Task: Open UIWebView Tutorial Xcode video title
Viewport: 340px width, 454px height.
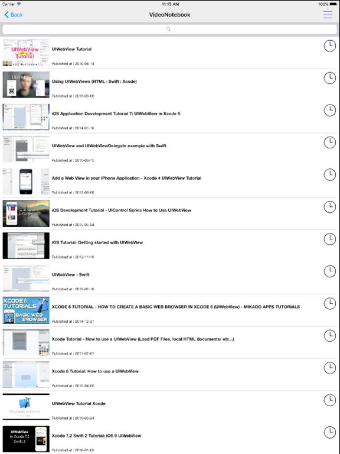Action: point(79,403)
